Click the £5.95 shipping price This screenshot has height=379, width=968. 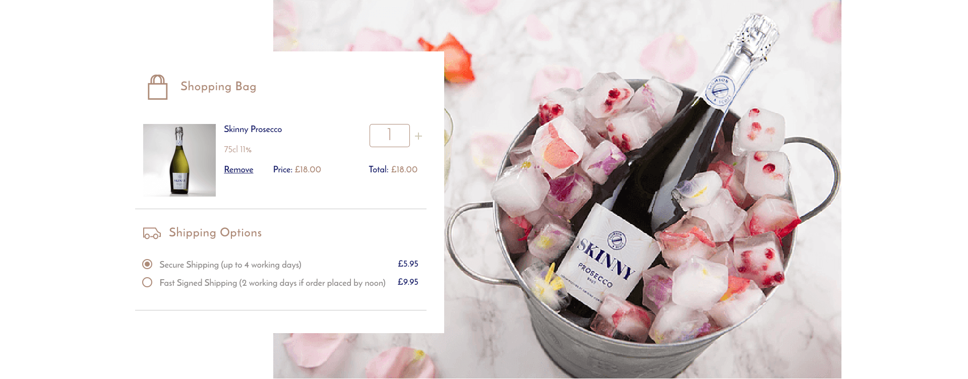point(408,264)
